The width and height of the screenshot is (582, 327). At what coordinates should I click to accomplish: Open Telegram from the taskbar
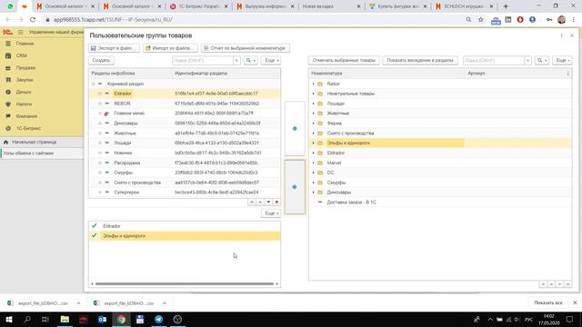[x=159, y=319]
